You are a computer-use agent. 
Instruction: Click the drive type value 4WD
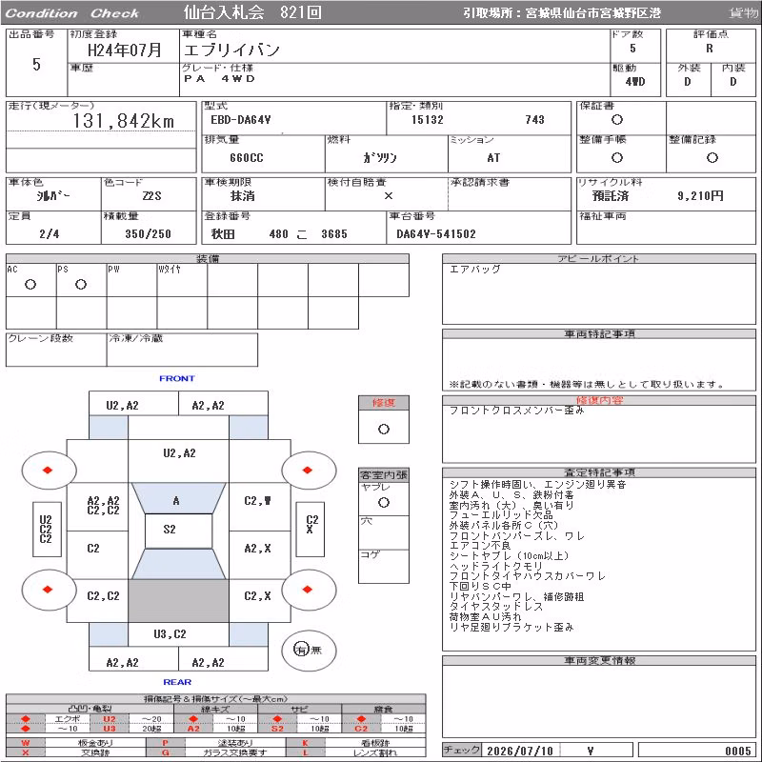pos(635,82)
